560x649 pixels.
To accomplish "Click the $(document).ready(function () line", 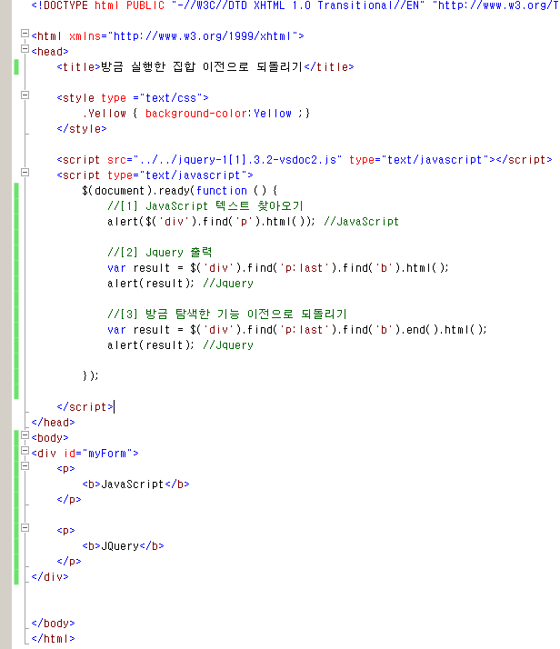I will pos(180,191).
